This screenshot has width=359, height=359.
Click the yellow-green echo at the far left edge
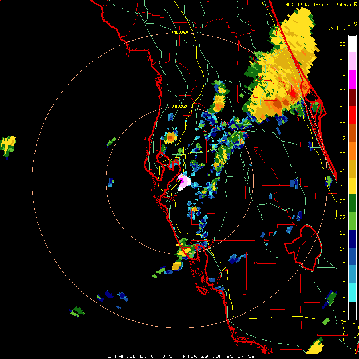[8, 146]
